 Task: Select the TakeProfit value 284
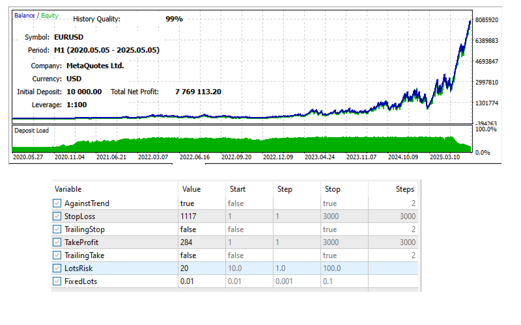(186, 242)
